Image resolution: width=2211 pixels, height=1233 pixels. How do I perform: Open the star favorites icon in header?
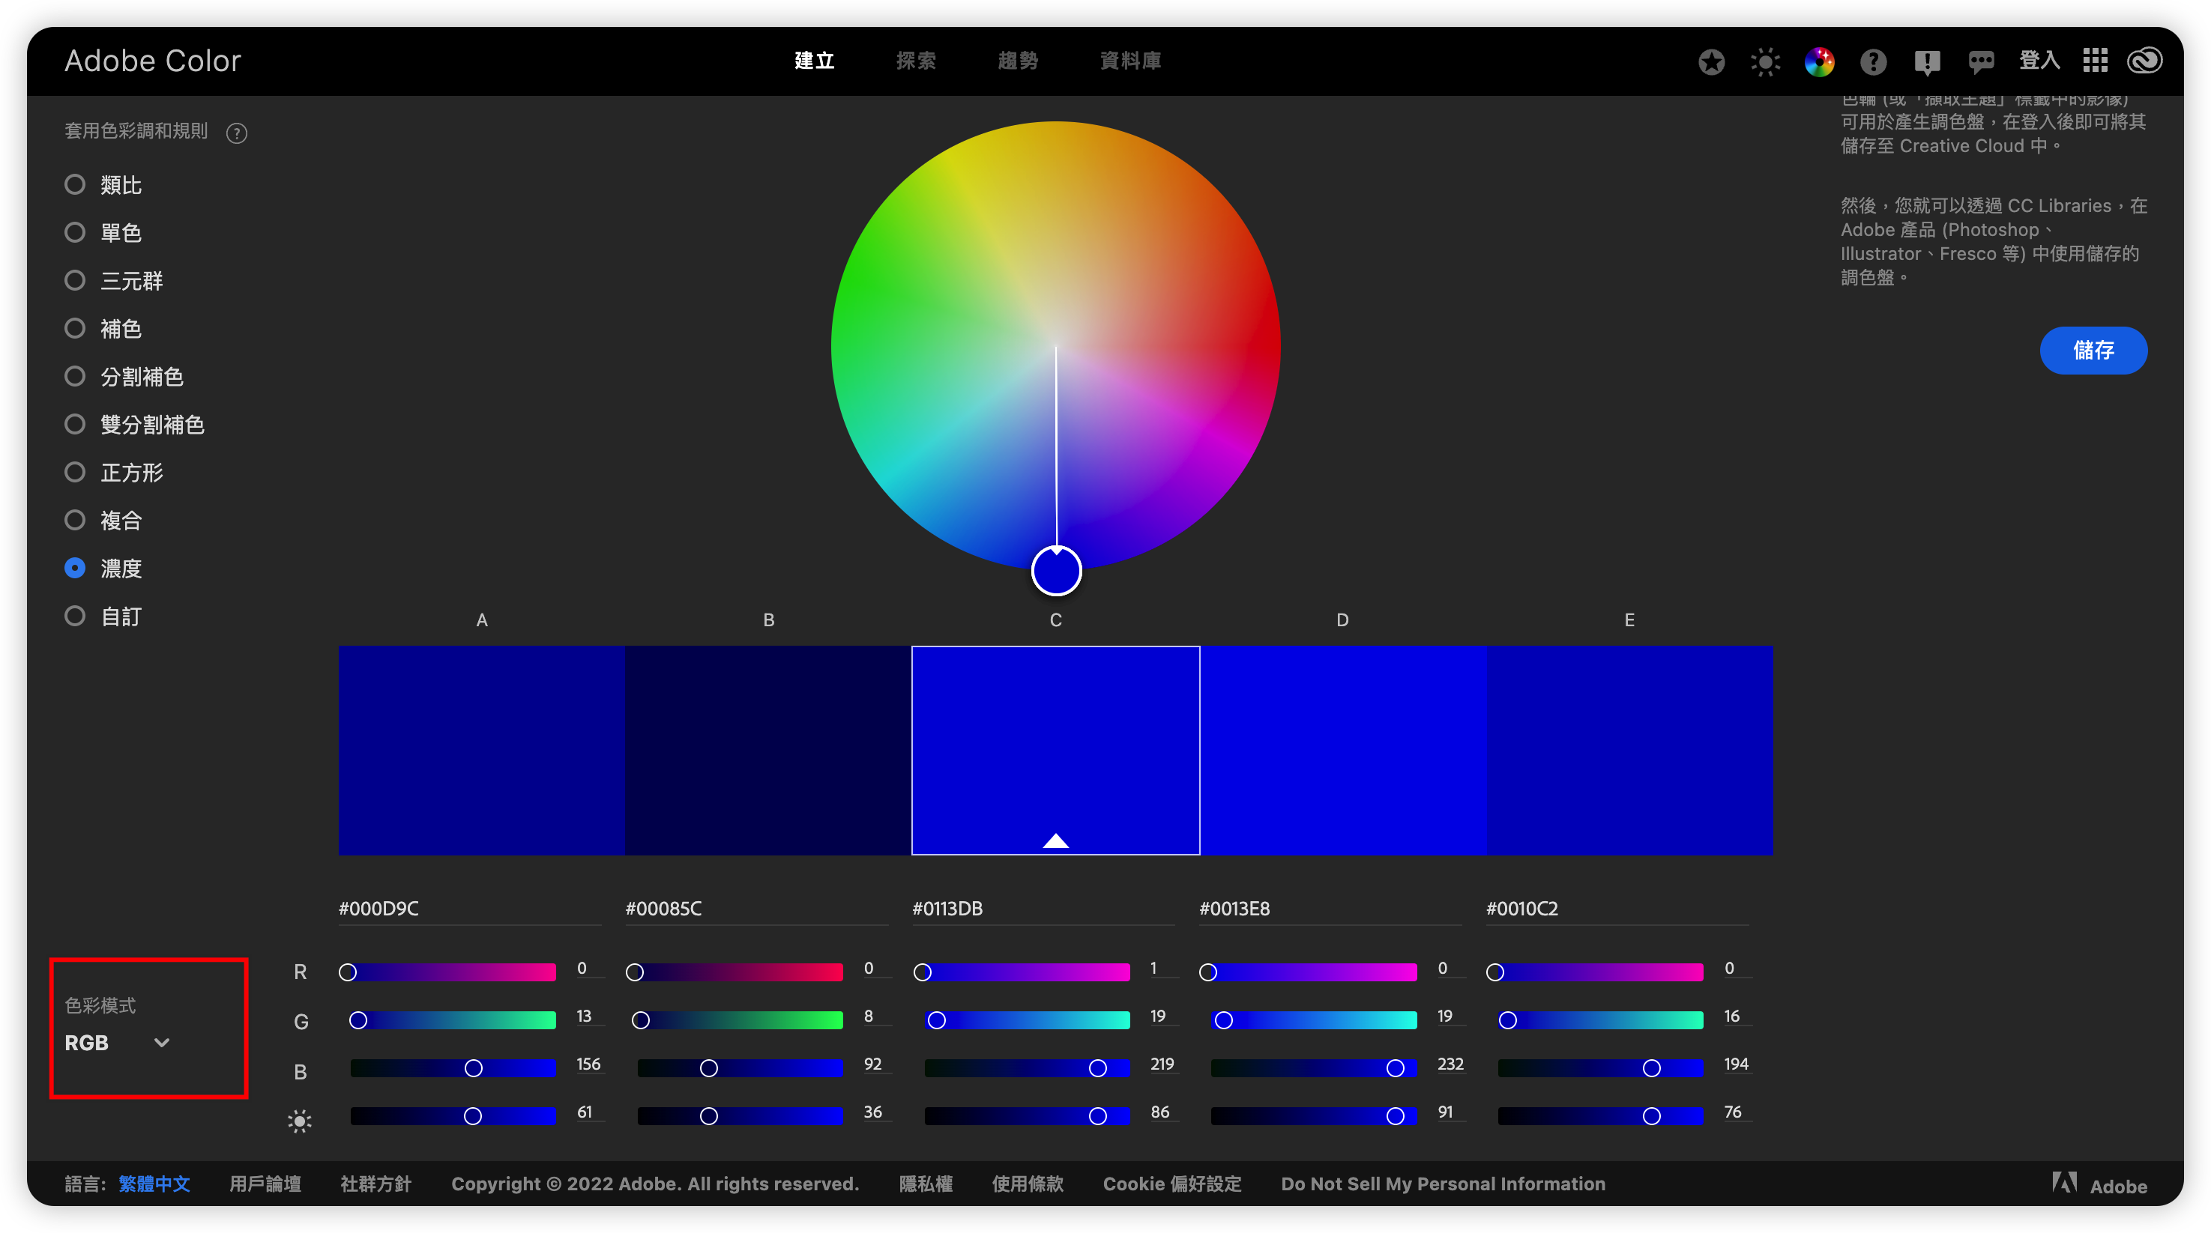coord(1710,61)
